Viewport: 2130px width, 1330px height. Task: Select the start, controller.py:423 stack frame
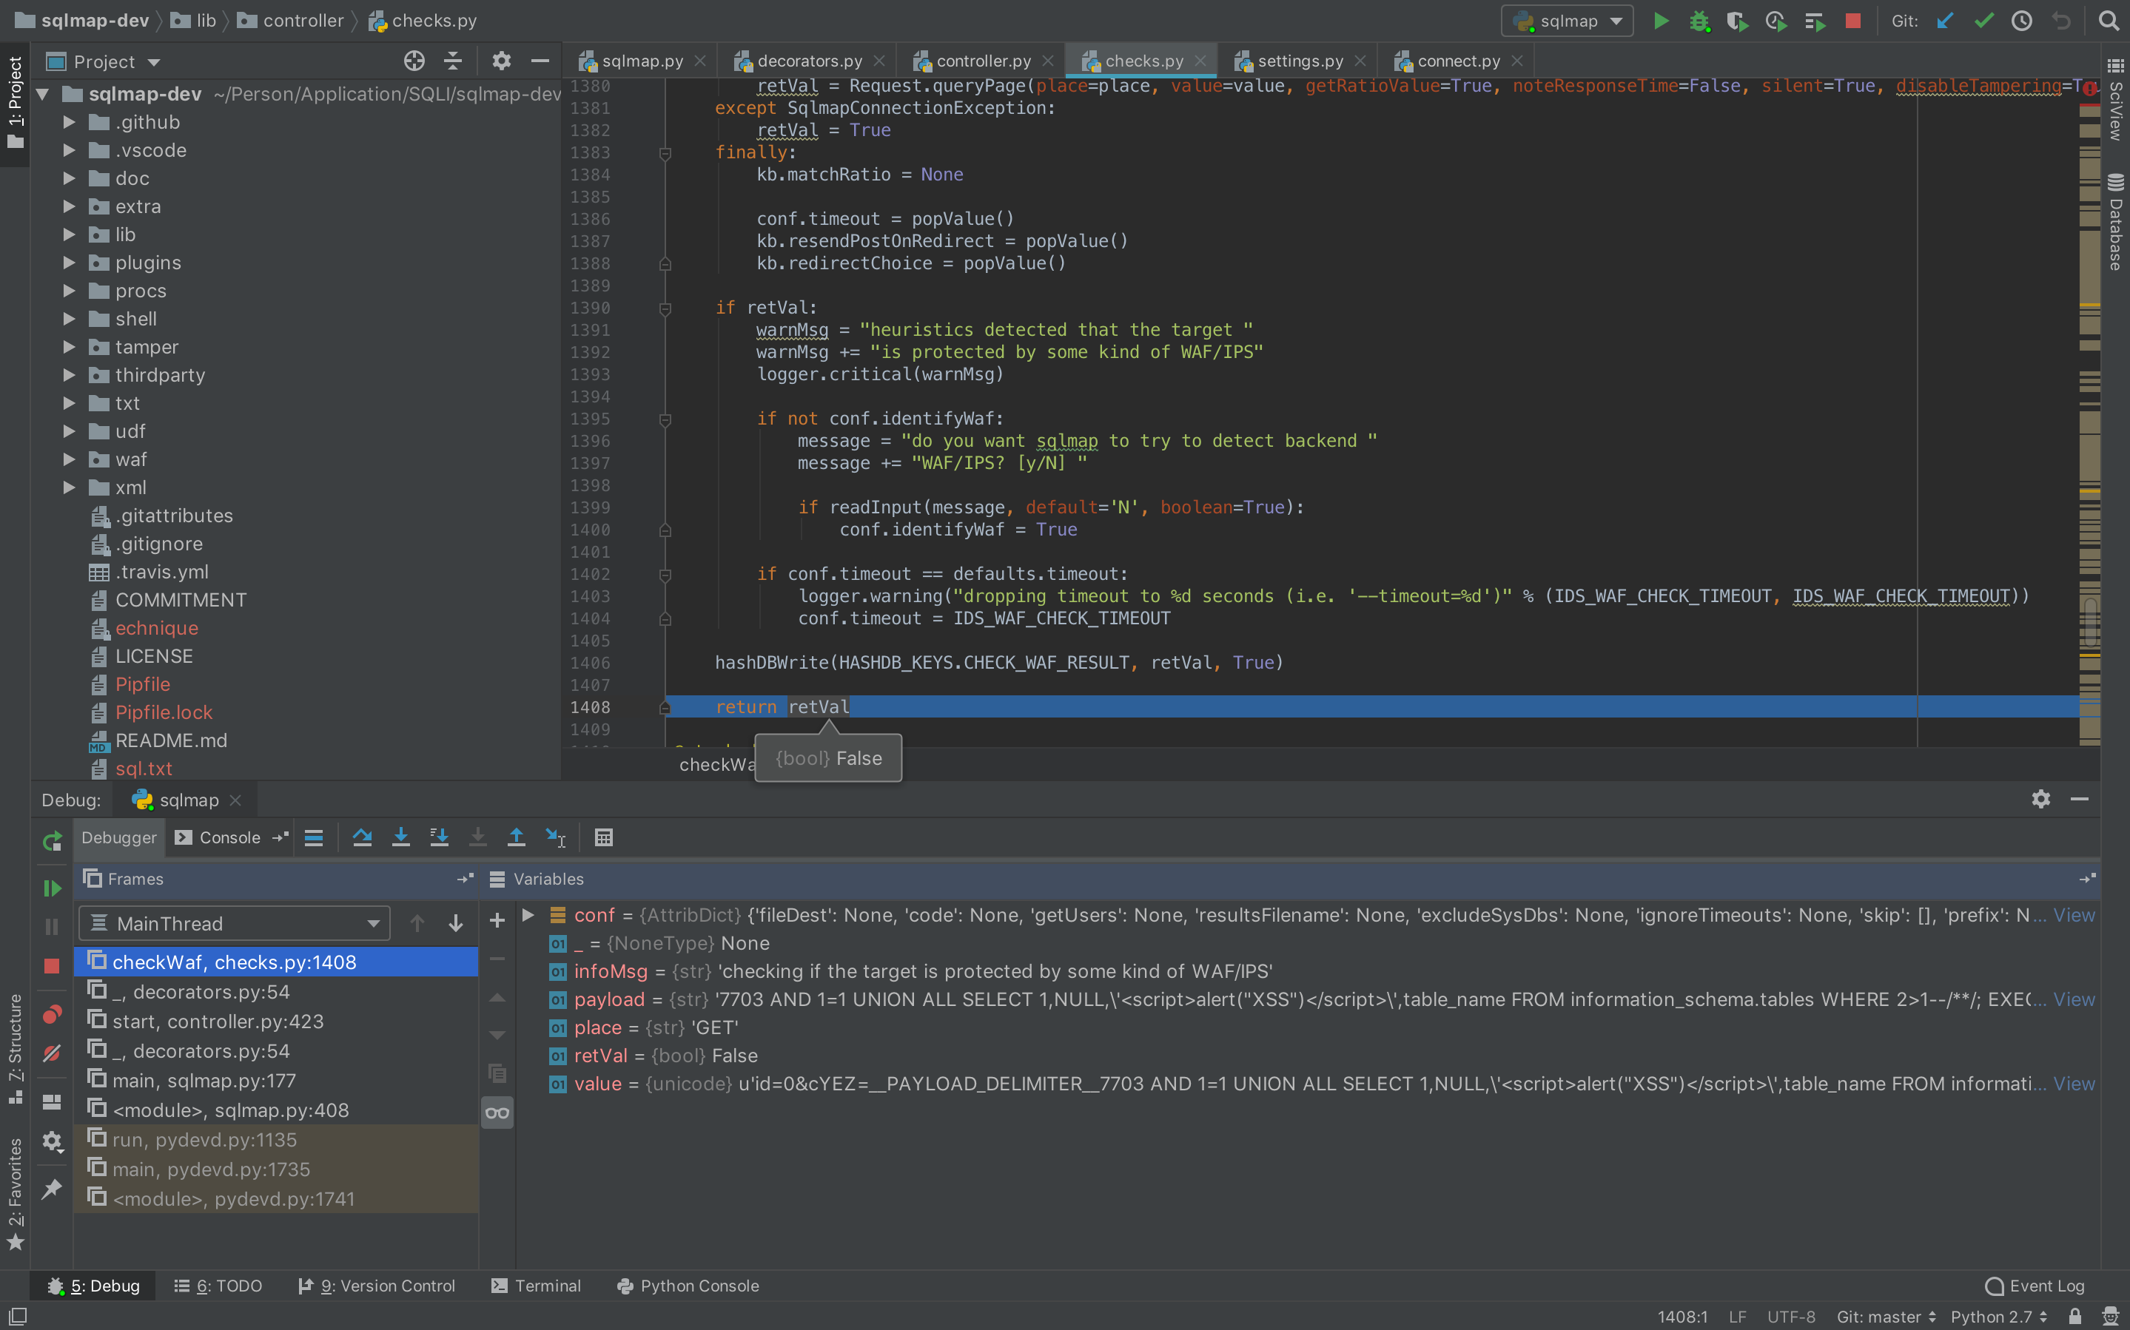(x=218, y=1022)
